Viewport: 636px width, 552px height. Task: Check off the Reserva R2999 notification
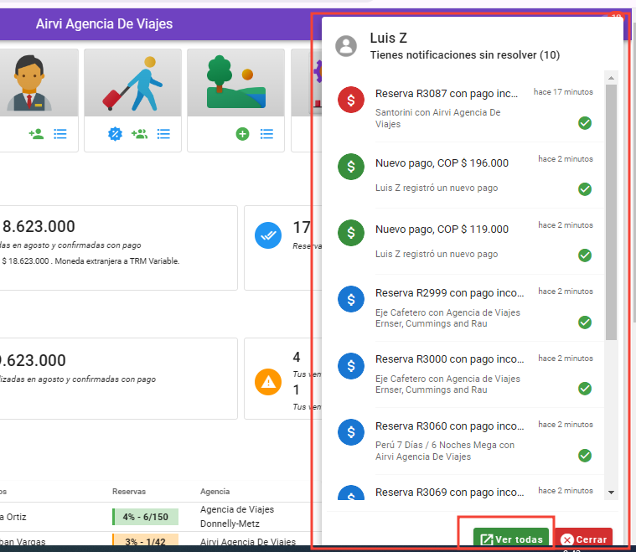pos(585,322)
